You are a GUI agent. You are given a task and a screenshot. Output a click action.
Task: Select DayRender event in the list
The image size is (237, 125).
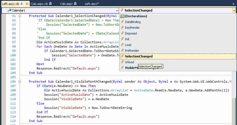(178, 28)
